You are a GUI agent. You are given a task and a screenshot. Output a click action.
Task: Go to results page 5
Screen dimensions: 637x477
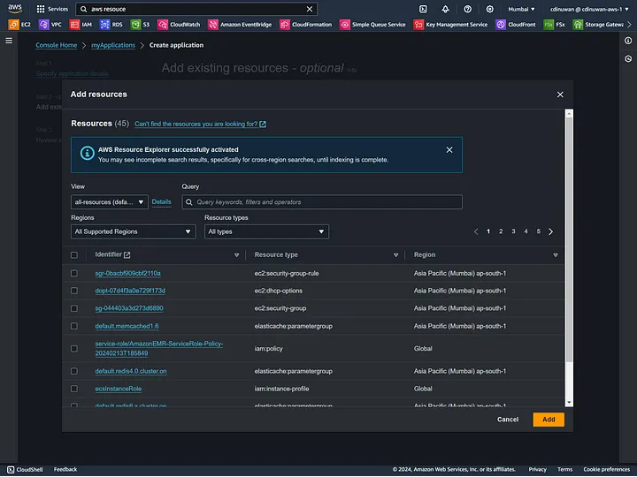coord(539,231)
